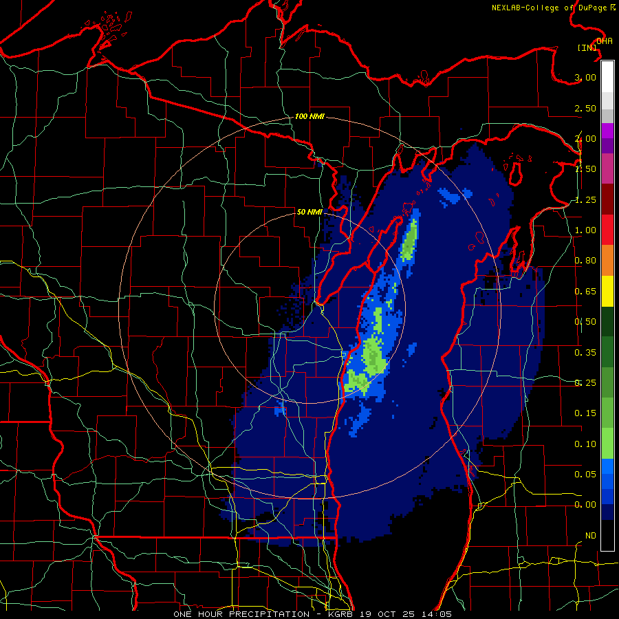Image resolution: width=619 pixels, height=619 pixels.
Task: Click the NEXLAB-College of DuPage credit text
Action: [x=550, y=8]
